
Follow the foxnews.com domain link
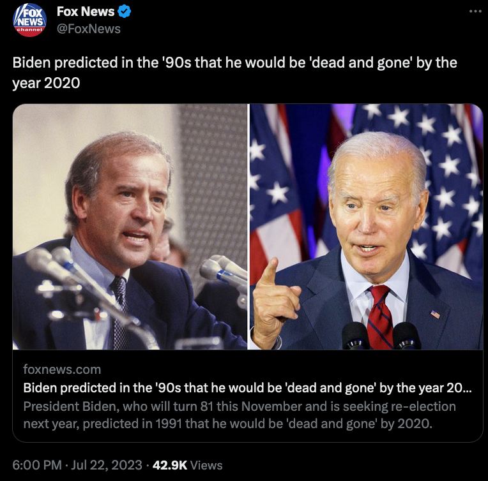coord(62,369)
